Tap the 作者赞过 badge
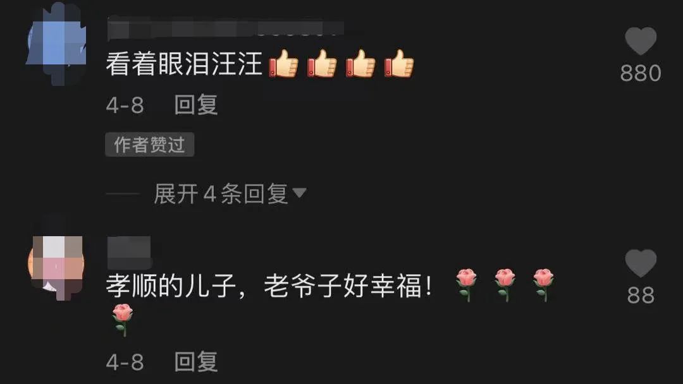Image resolution: width=683 pixels, height=384 pixels. click(149, 145)
